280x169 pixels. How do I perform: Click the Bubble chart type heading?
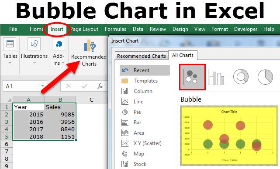(x=191, y=99)
